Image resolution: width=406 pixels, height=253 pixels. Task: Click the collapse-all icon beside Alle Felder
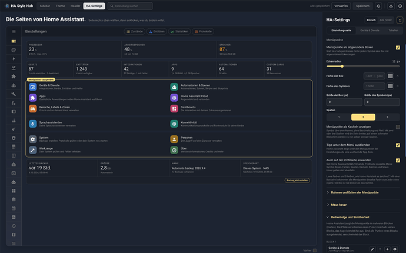(x=400, y=20)
